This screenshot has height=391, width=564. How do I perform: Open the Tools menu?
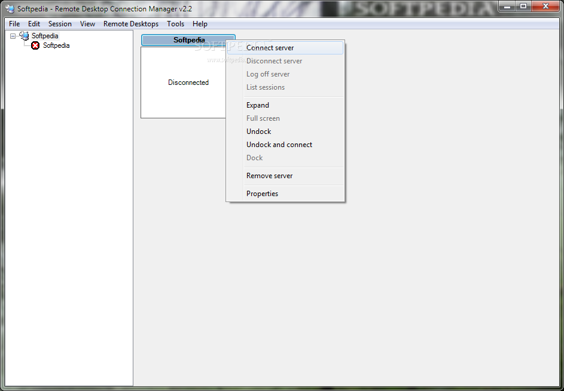click(x=175, y=24)
